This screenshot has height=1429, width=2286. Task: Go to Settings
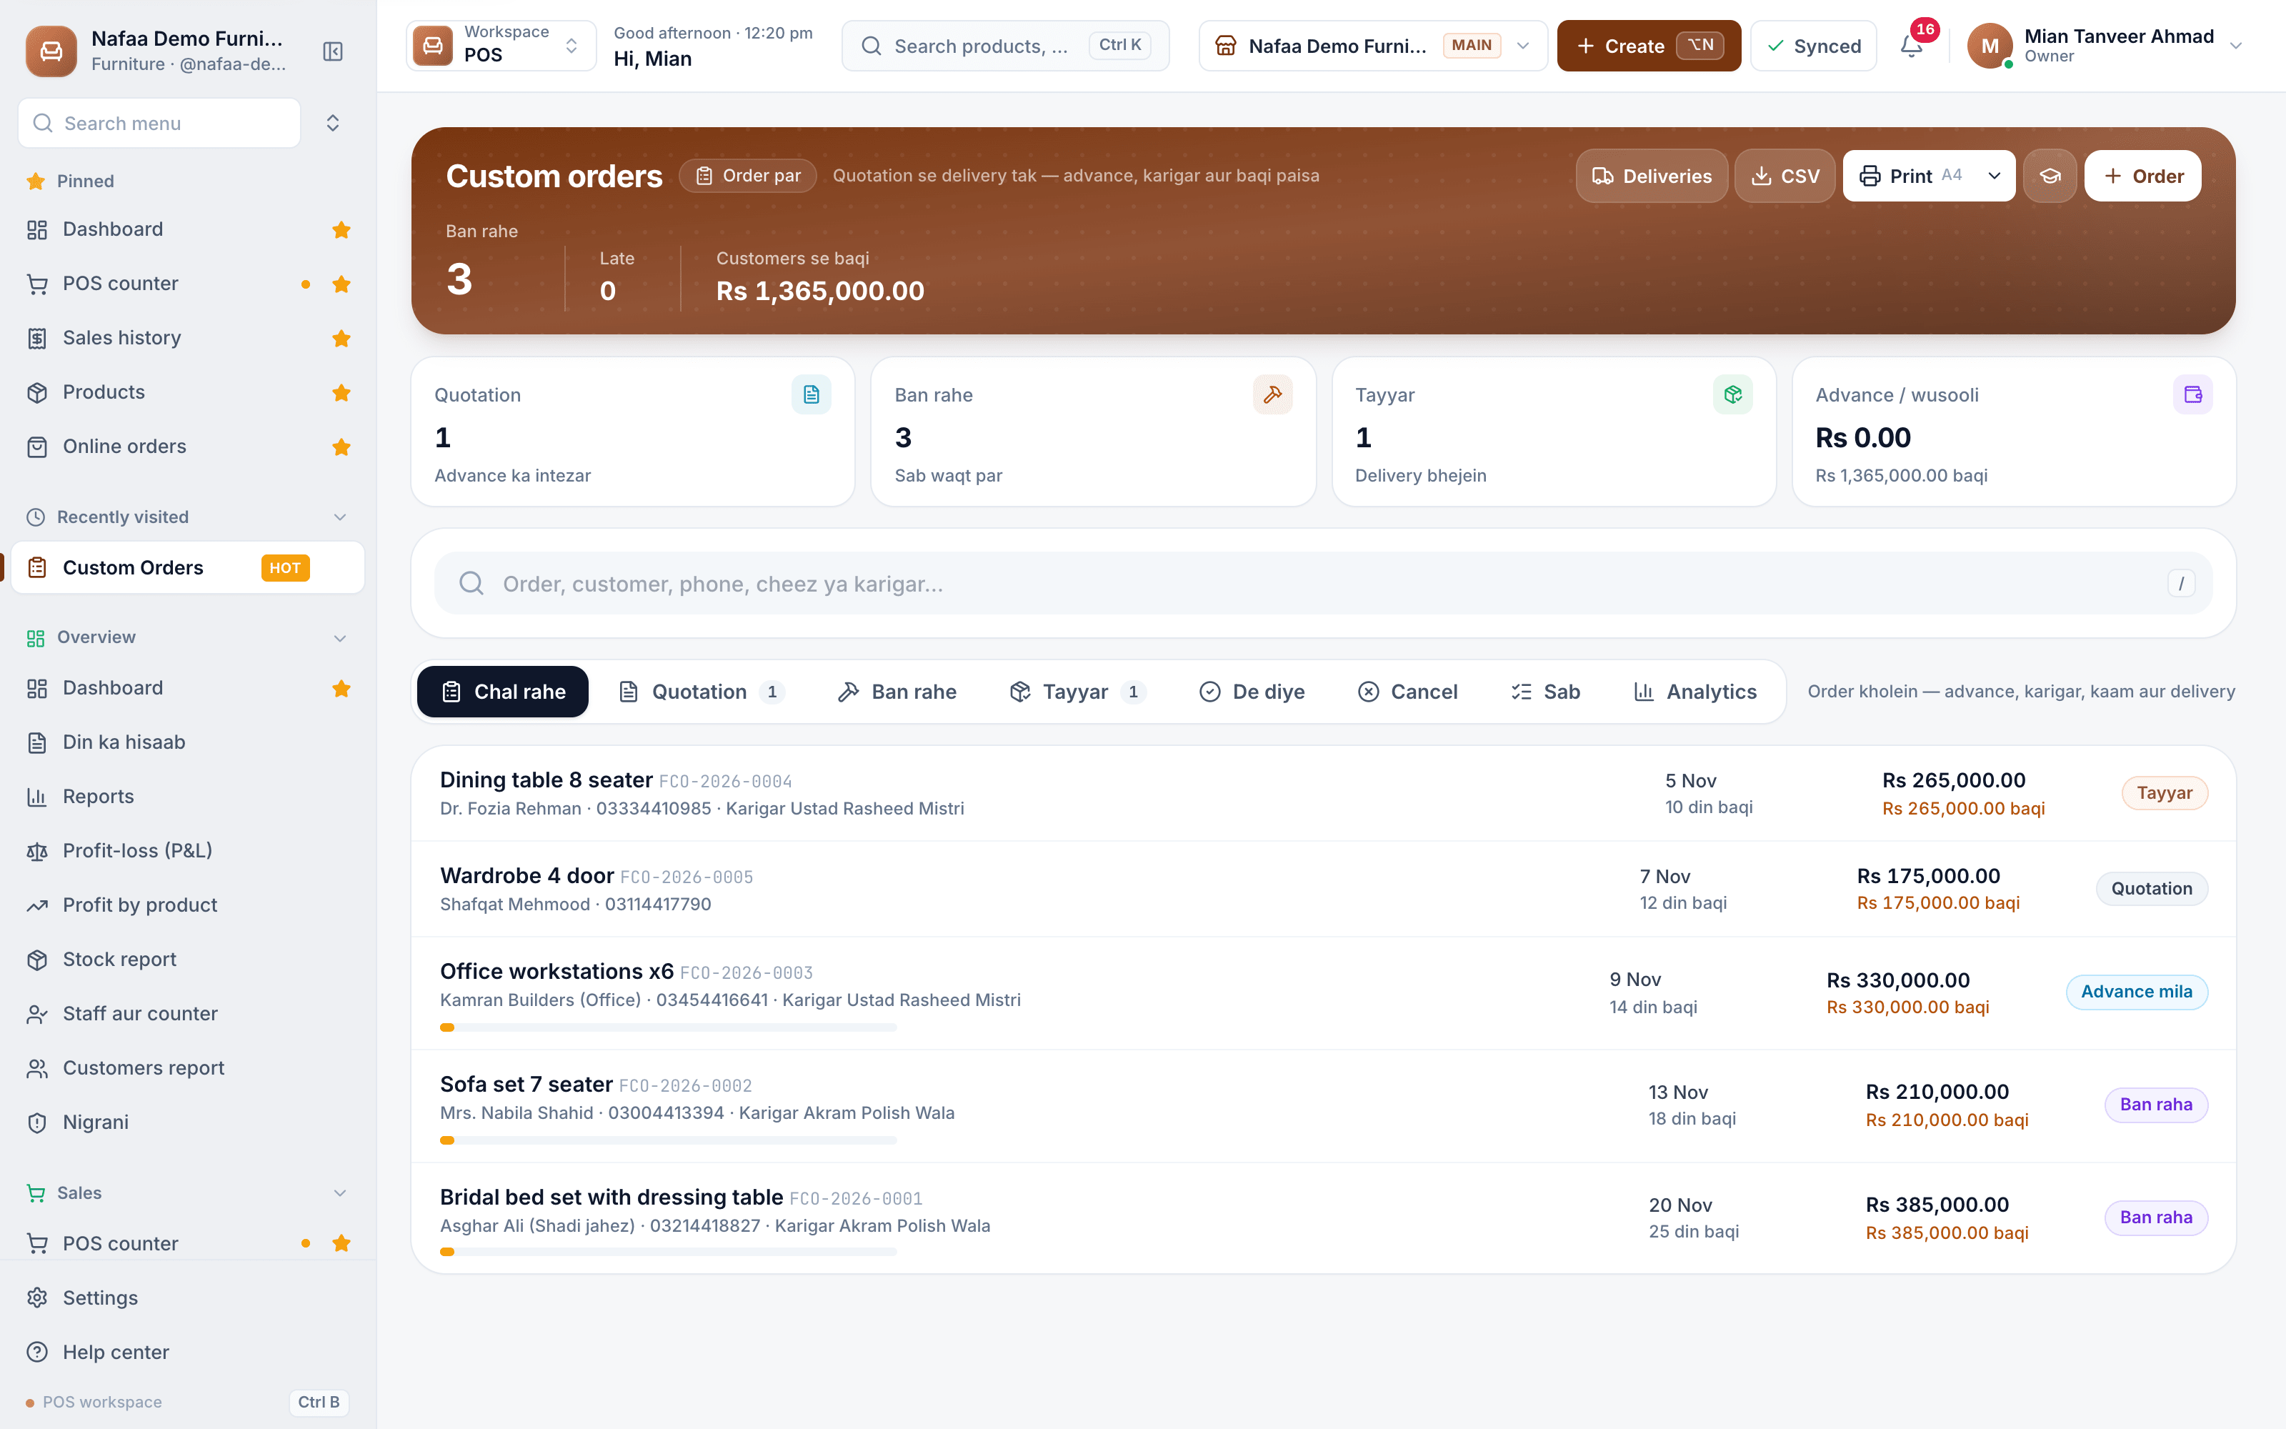[188, 1298]
